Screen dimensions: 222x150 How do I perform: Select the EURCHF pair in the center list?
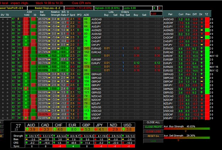point(96,56)
